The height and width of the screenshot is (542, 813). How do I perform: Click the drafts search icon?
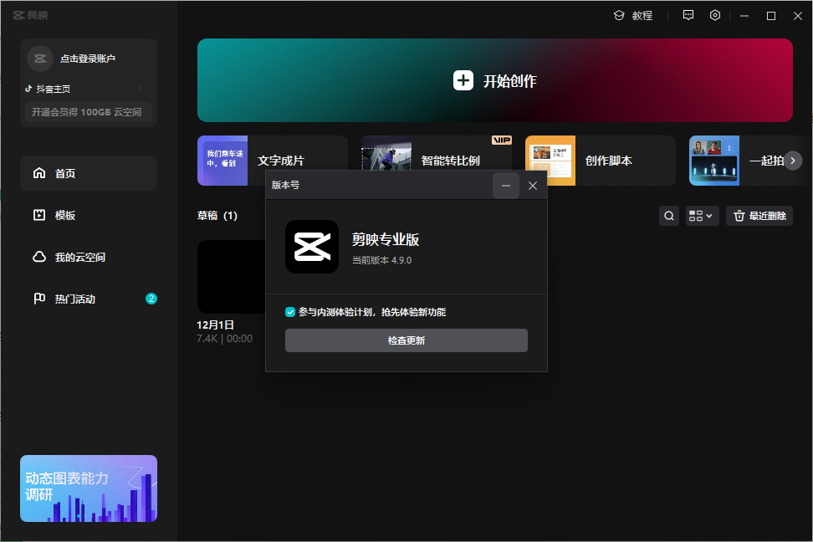(x=669, y=216)
